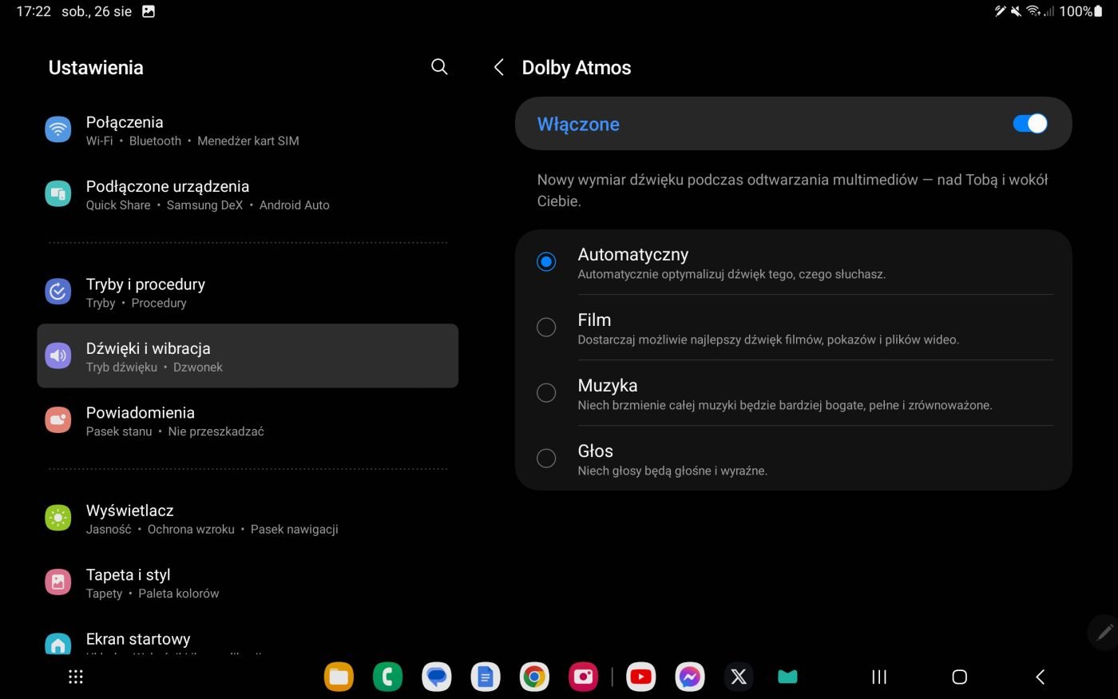Tap description starting 'Niech brzmienie całej muzyki'
1118x699 pixels.
point(785,405)
